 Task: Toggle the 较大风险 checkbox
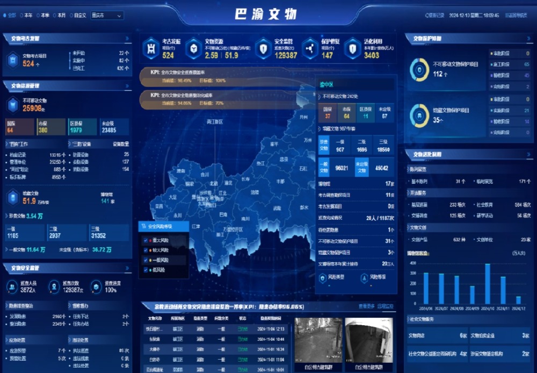(146, 250)
